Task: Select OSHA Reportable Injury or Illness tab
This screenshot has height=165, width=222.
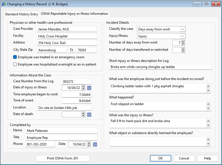Action: (x=74, y=14)
